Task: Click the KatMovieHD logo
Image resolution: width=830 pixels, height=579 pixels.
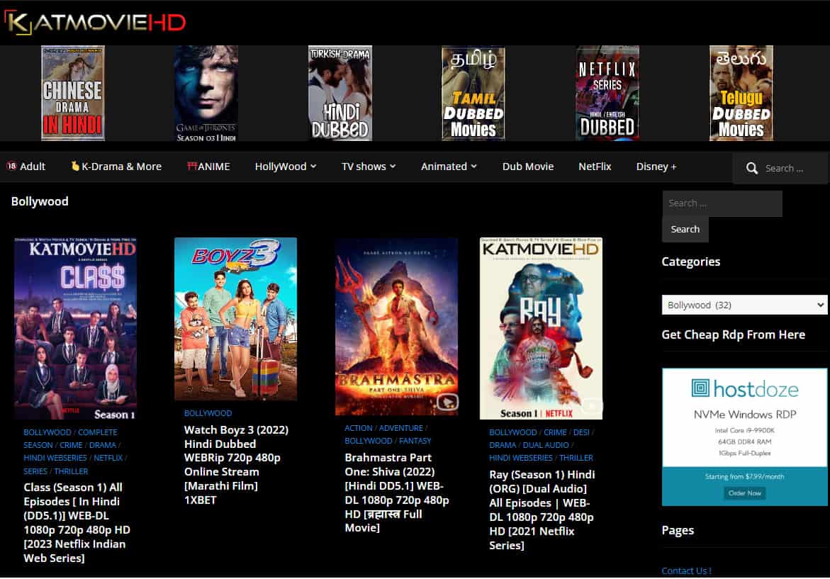Action: [x=95, y=22]
